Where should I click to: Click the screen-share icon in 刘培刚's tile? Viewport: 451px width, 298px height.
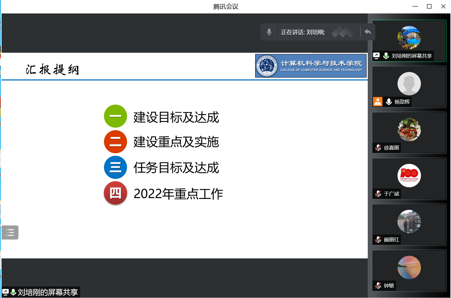pos(377,56)
